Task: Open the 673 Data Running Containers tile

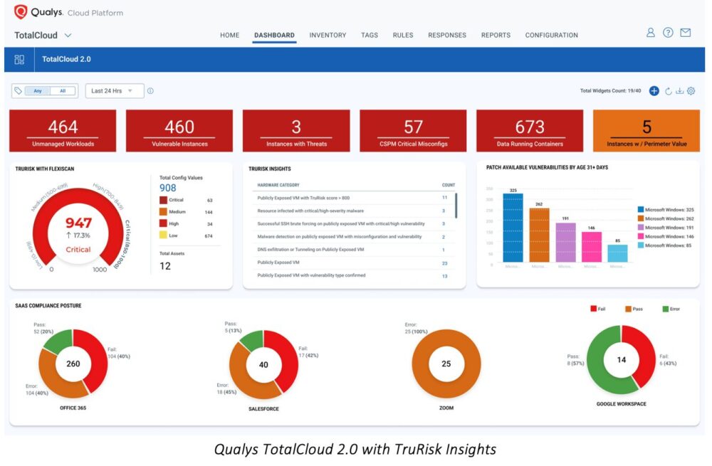Action: [530, 131]
